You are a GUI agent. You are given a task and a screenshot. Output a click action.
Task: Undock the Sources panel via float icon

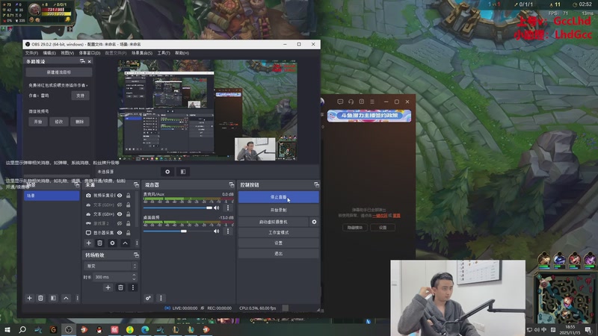click(136, 184)
